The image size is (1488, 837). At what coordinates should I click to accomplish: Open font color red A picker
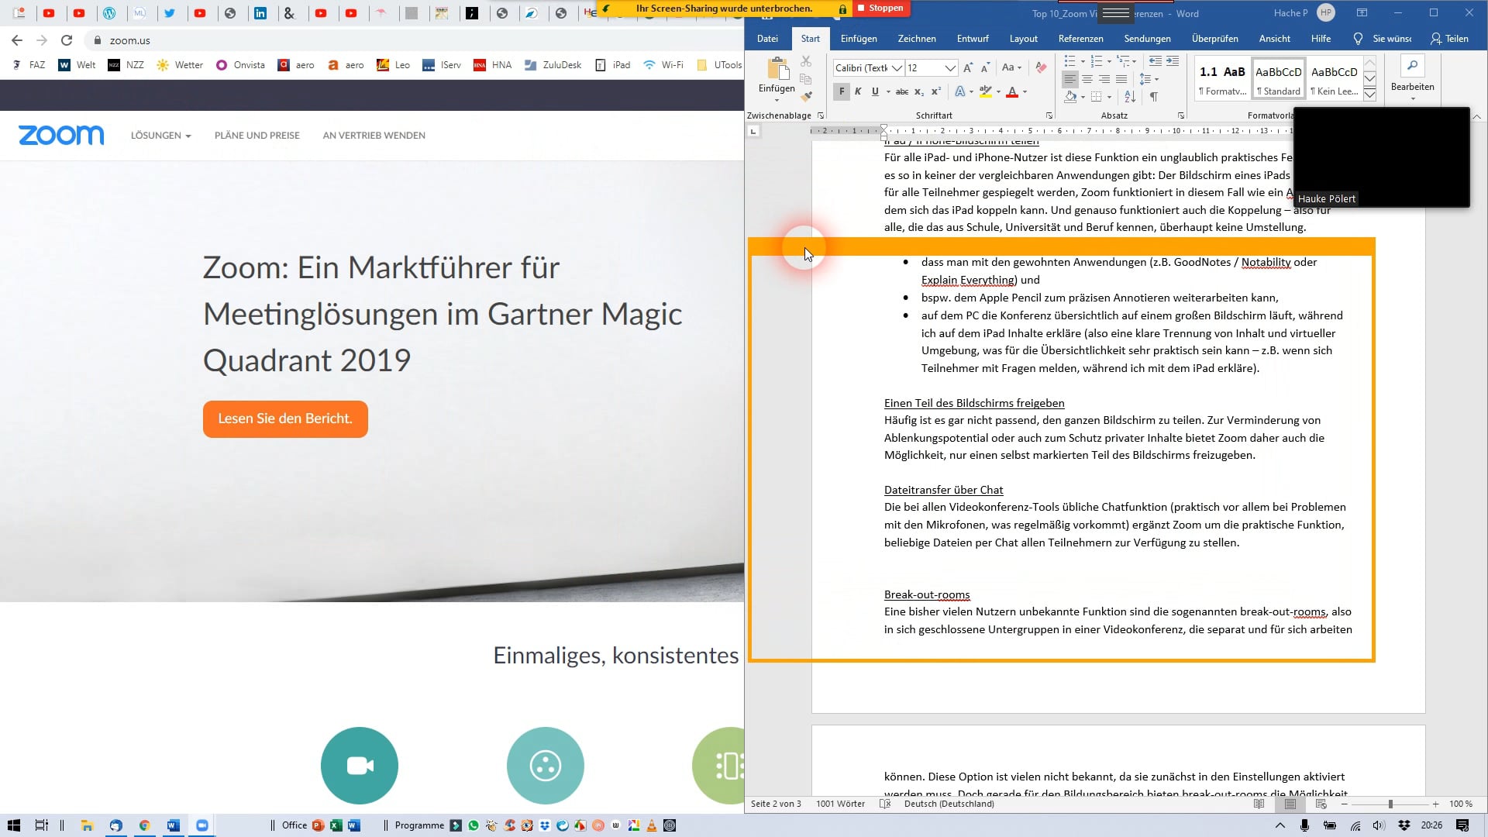pos(1012,91)
